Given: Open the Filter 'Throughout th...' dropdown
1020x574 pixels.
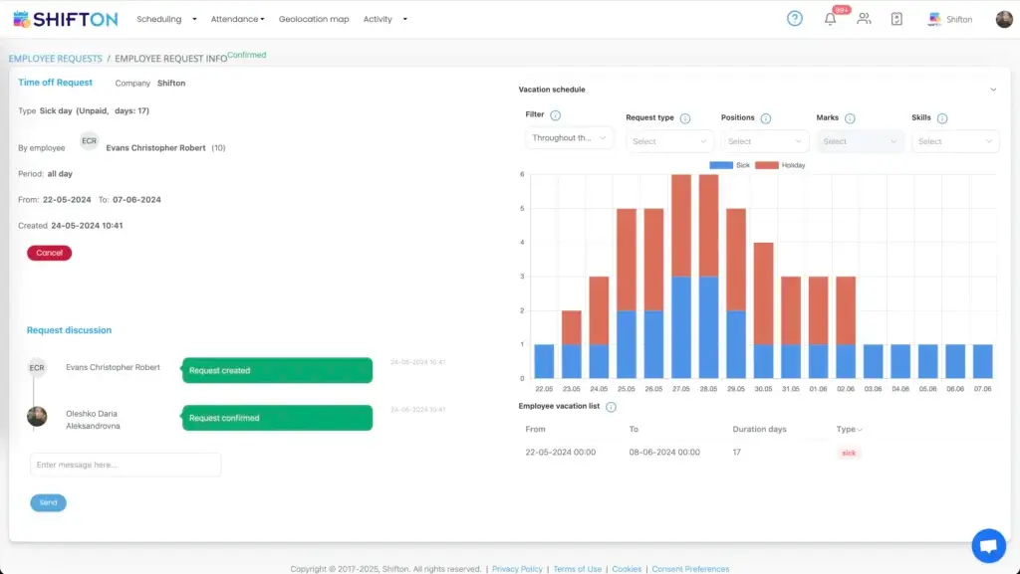Looking at the screenshot, I should [x=570, y=138].
